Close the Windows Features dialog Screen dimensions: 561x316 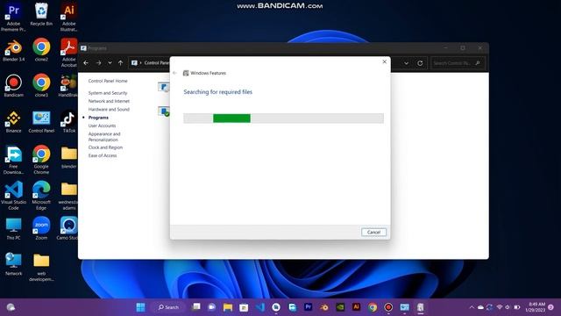pos(384,61)
